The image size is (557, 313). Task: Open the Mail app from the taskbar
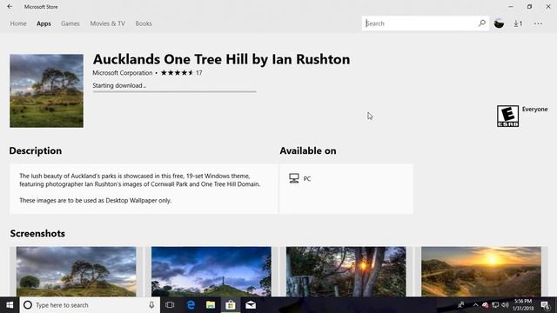point(251,305)
